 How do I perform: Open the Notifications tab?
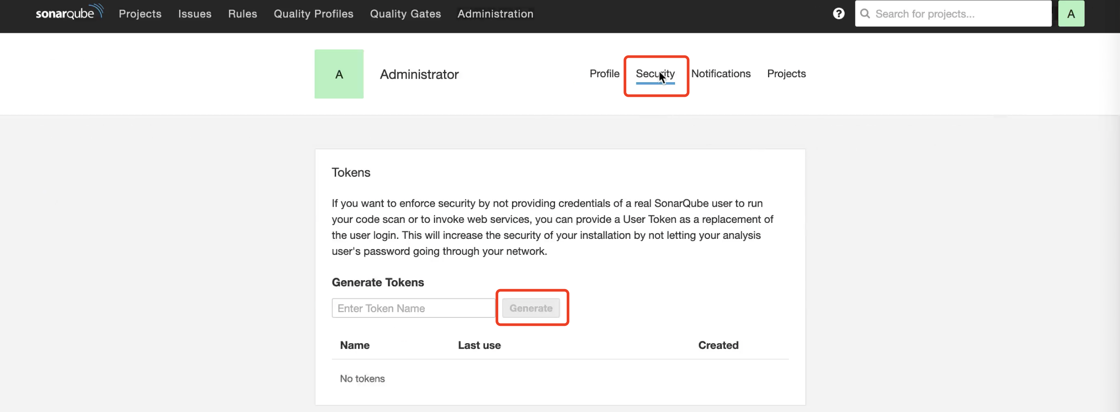[x=721, y=74]
